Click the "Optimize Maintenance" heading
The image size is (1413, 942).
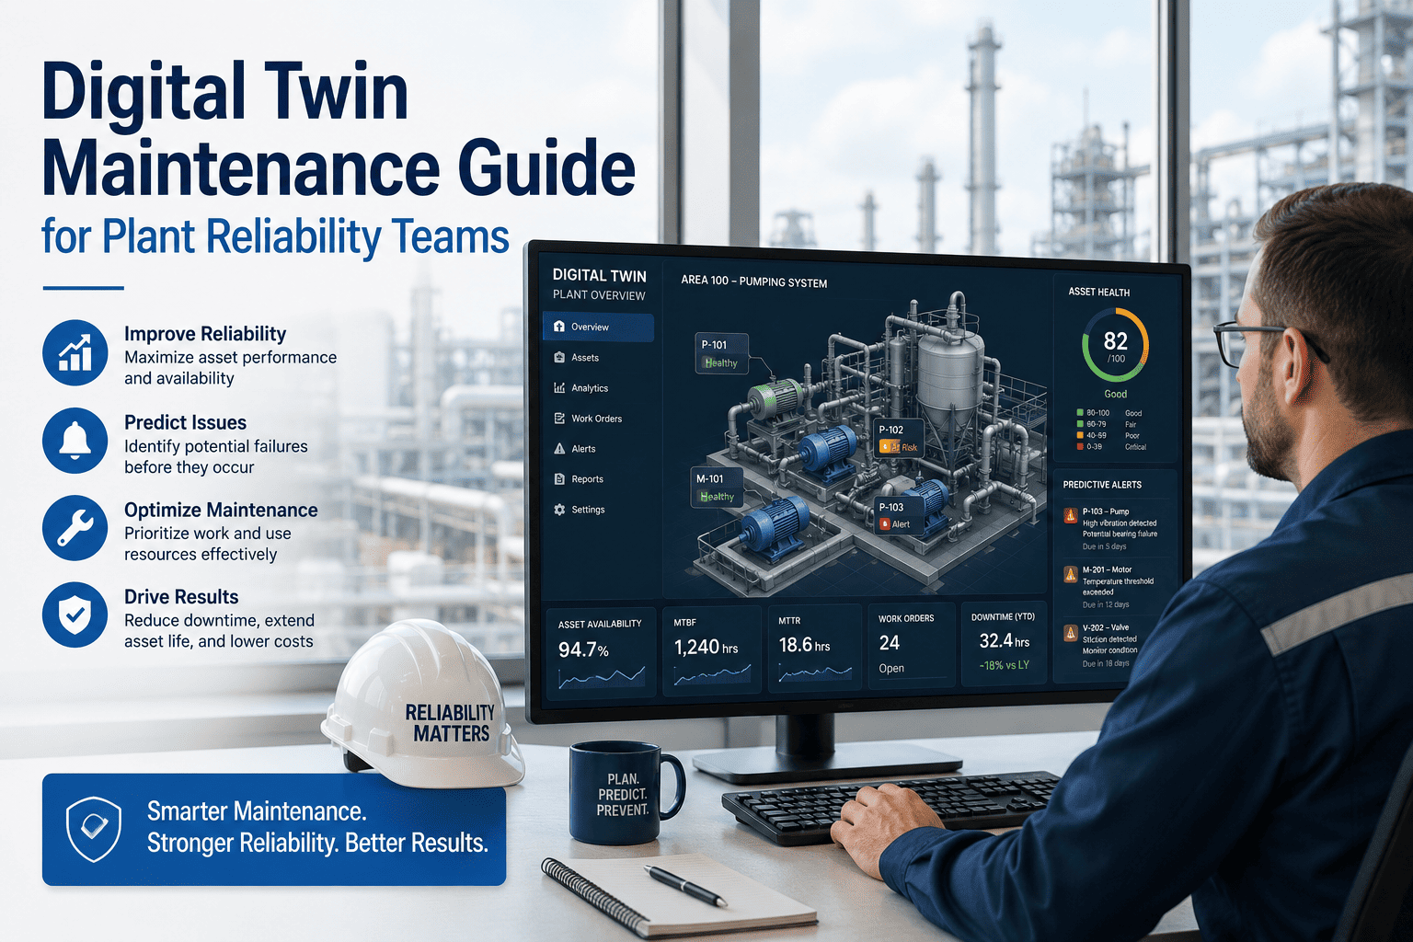tap(221, 510)
